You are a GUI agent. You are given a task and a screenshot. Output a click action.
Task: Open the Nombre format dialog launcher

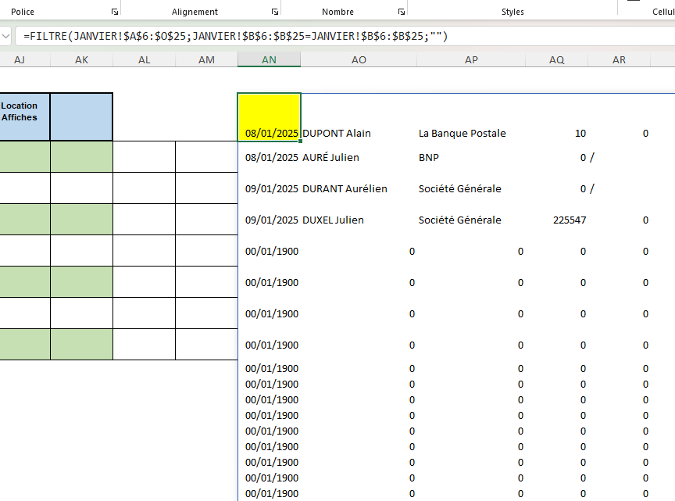401,12
